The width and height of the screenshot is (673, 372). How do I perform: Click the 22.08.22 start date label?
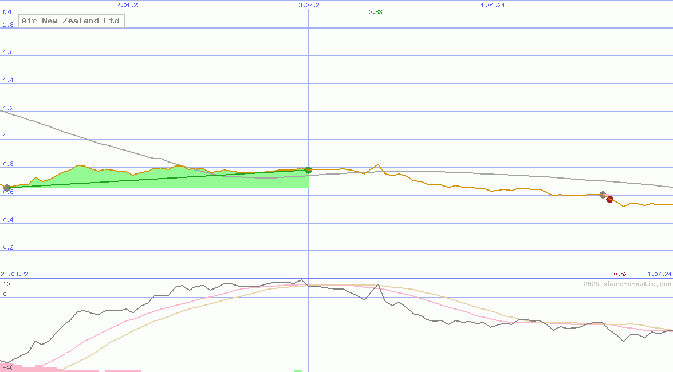pyautogui.click(x=14, y=274)
